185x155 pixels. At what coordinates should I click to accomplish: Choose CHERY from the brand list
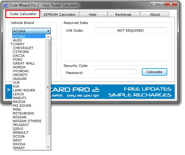pyautogui.click(x=29, y=44)
